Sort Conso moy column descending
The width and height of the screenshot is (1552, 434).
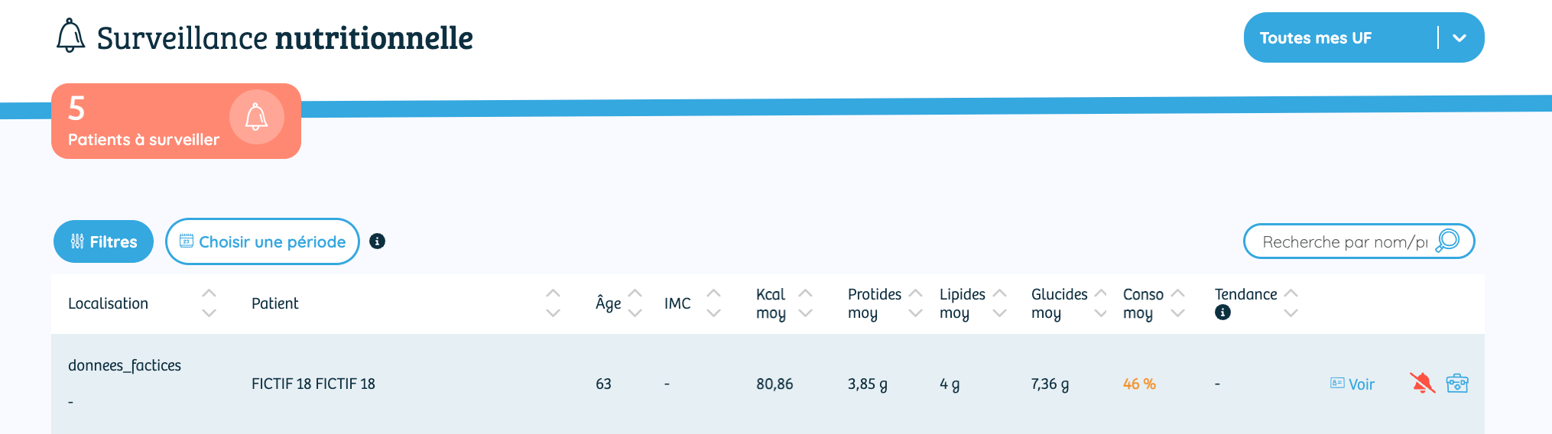click(1177, 313)
